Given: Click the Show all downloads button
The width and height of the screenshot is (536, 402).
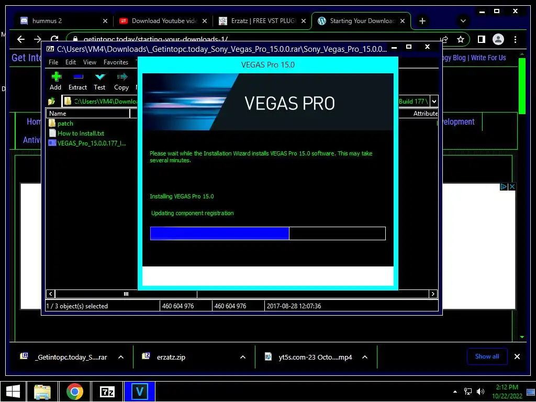Looking at the screenshot, I should pyautogui.click(x=487, y=356).
